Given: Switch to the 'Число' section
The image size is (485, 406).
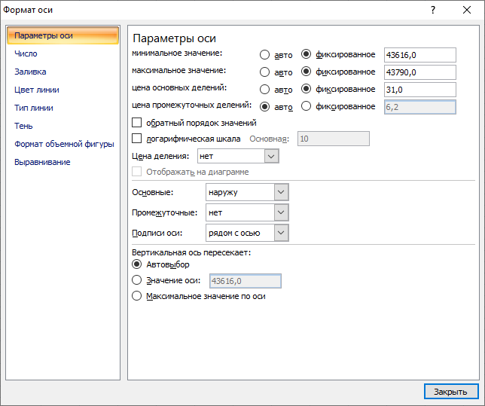Looking at the screenshot, I should click(x=26, y=53).
